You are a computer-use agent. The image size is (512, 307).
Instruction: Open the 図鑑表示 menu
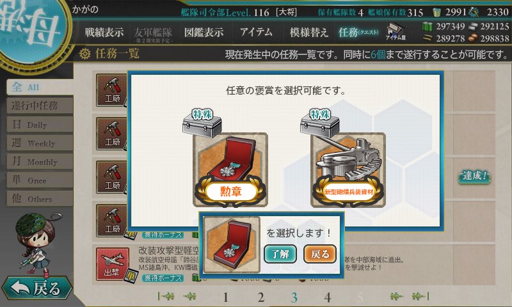click(204, 32)
